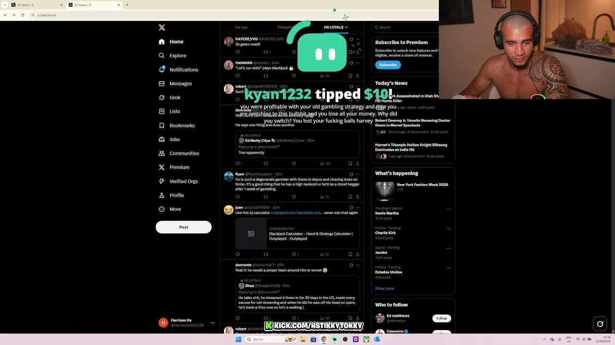Repost Habbibiii's blackjack post
Image resolution: width=615 pixels, height=345 pixels.
tap(266, 76)
